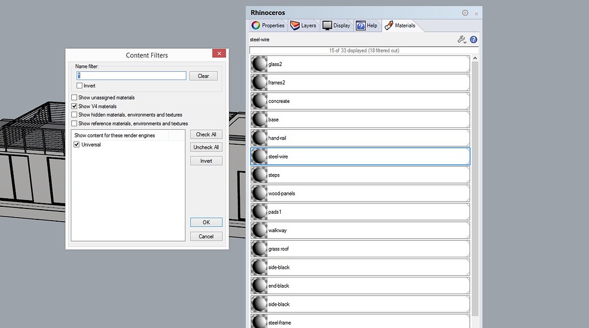Click the glass2 material name
The height and width of the screenshot is (328, 589).
(x=275, y=64)
